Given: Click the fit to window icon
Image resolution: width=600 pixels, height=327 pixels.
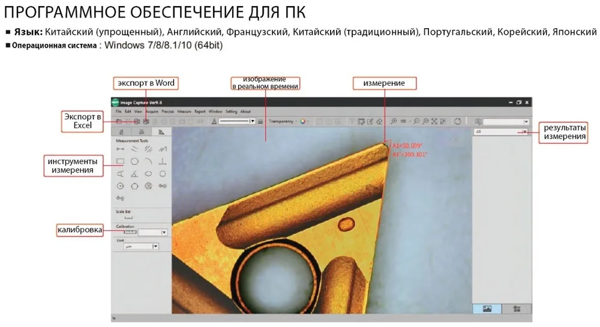Looking at the screenshot, I should pos(434,122).
